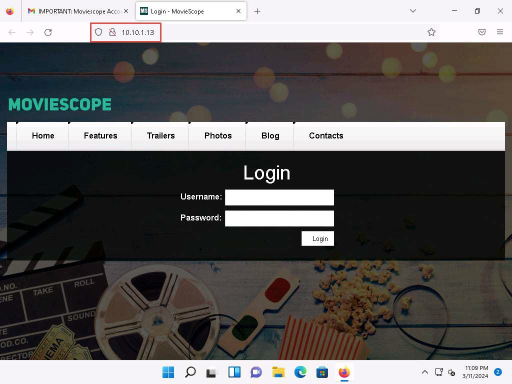Switch to the Moviescope Gmail tab

[74, 11]
